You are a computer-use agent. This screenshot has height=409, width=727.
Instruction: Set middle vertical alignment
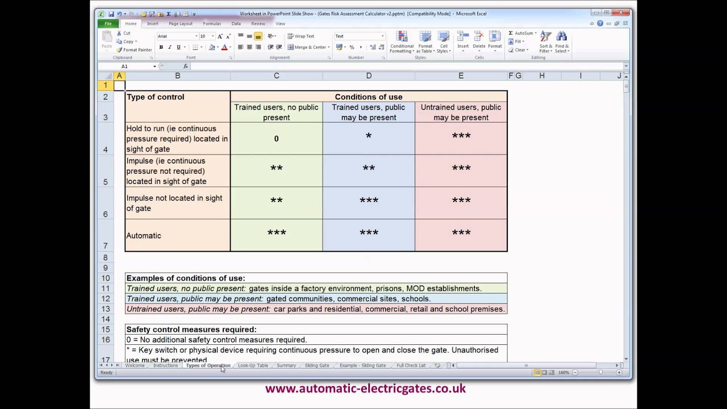click(x=249, y=36)
